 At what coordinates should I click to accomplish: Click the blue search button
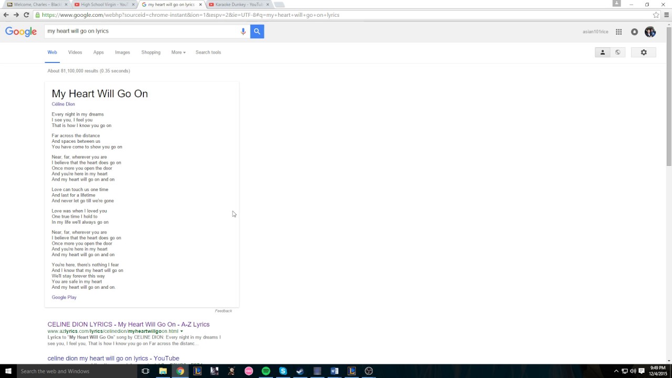[x=257, y=31]
